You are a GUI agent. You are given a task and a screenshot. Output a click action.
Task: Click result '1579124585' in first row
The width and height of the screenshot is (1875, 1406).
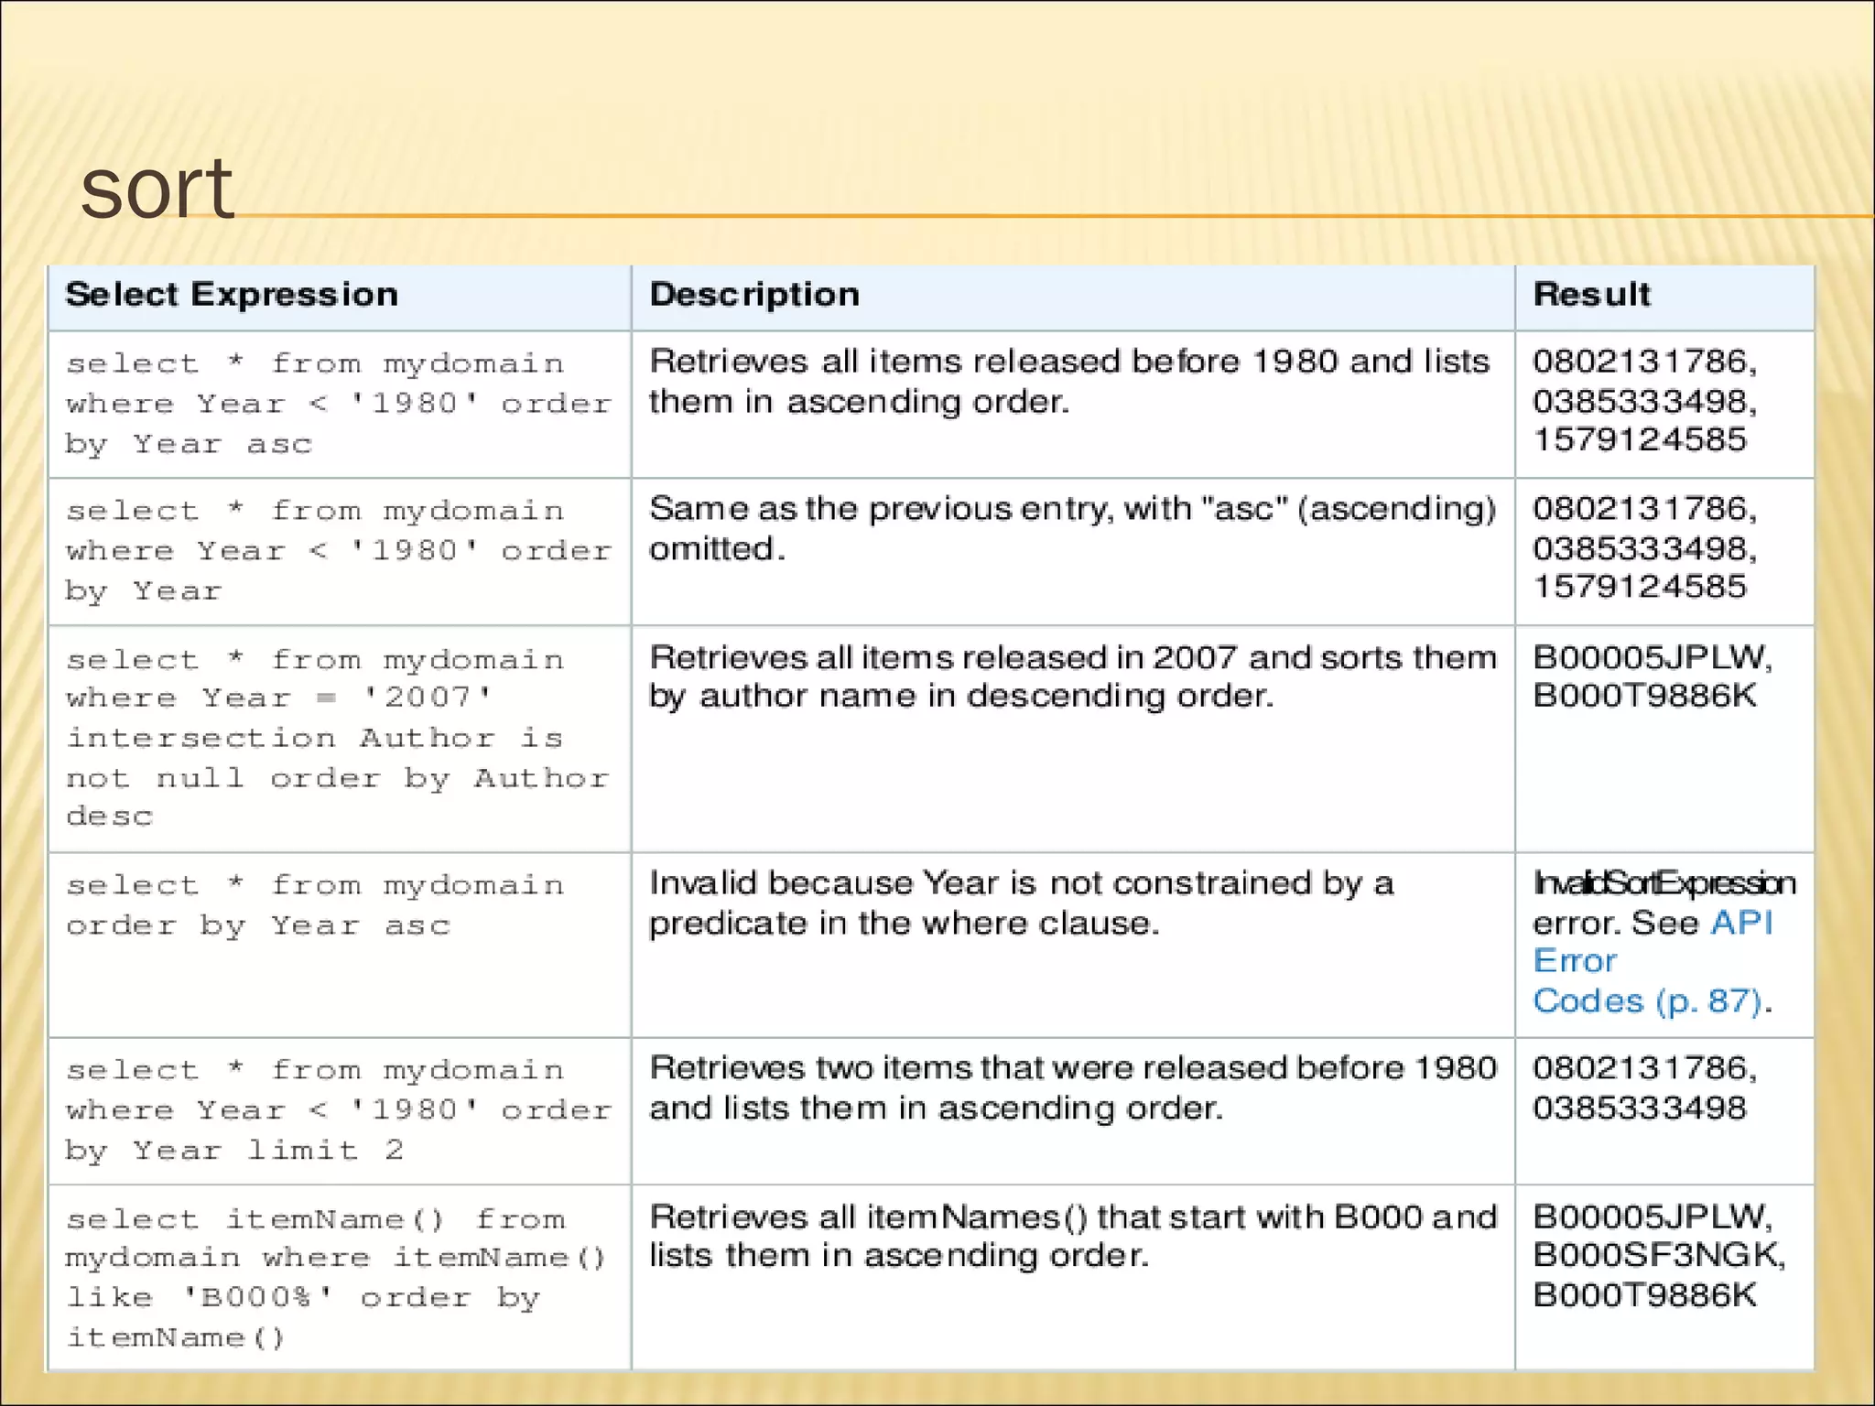(x=1639, y=440)
